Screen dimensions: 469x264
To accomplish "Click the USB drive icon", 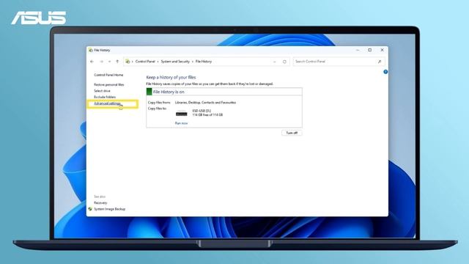I will pyautogui.click(x=181, y=113).
